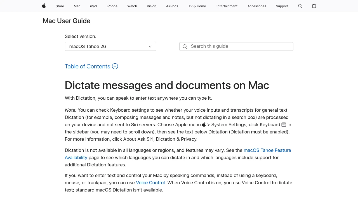358x201 pixels.
Task: Open the Entertainment menu
Action: [227, 6]
